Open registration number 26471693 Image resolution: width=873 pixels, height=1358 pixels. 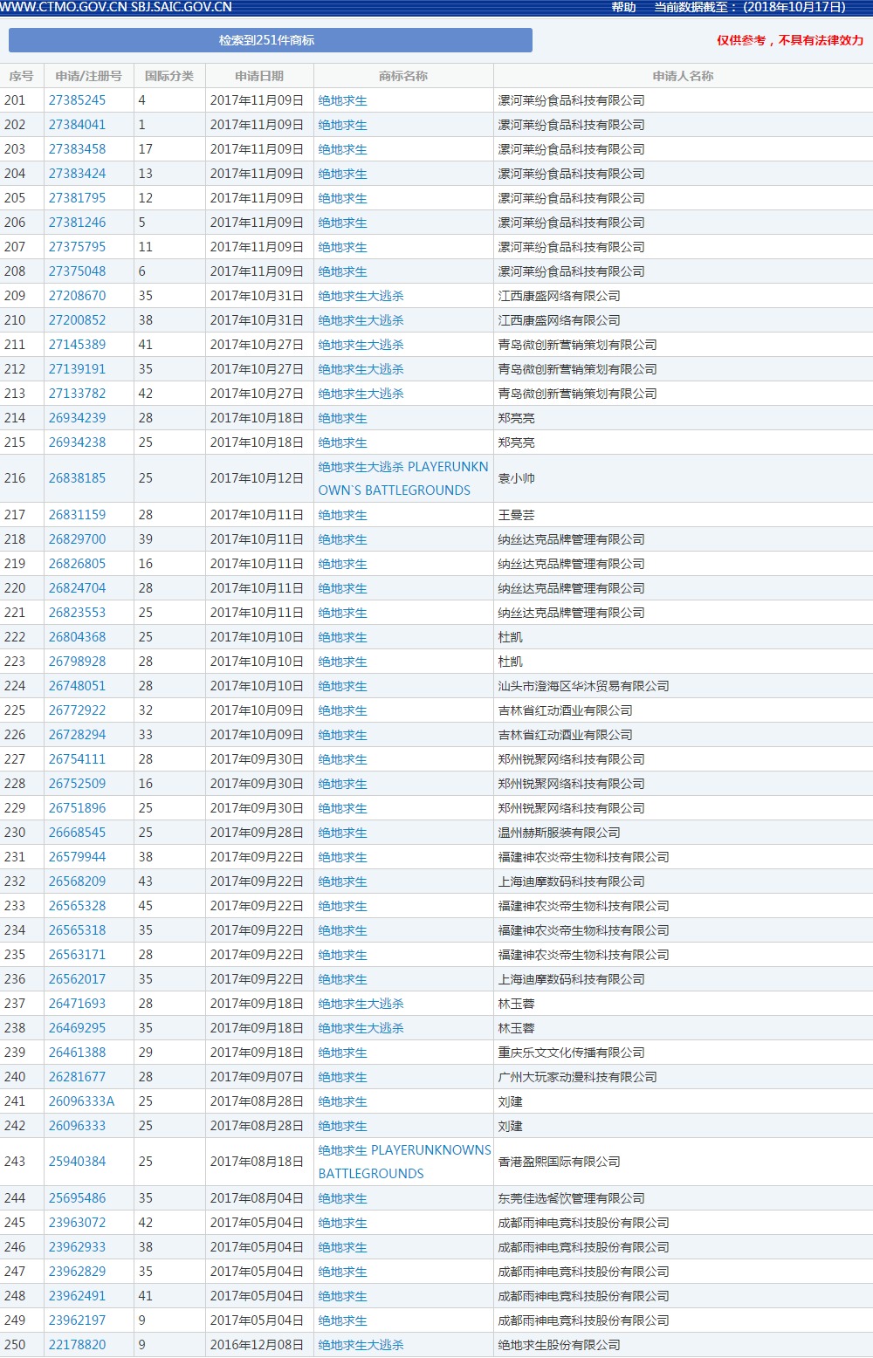[x=77, y=1004]
